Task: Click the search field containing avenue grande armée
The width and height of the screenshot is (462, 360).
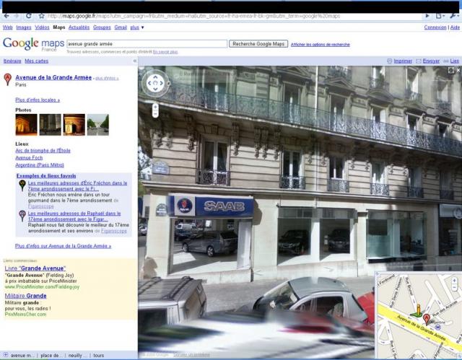Action: (147, 44)
